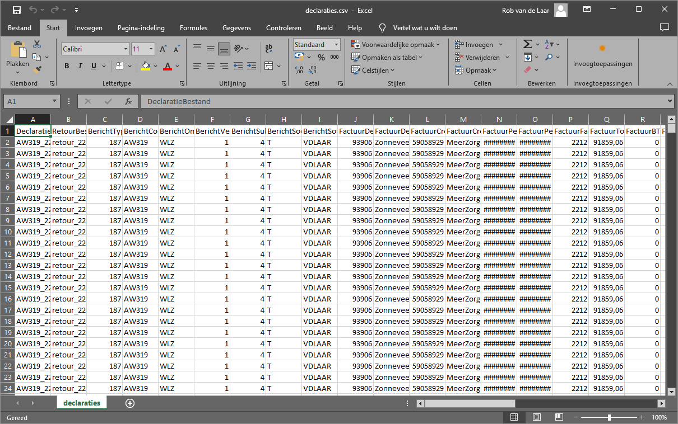This screenshot has width=678, height=424.
Task: Expand the Standaard number format dropdown
Action: (x=336, y=45)
